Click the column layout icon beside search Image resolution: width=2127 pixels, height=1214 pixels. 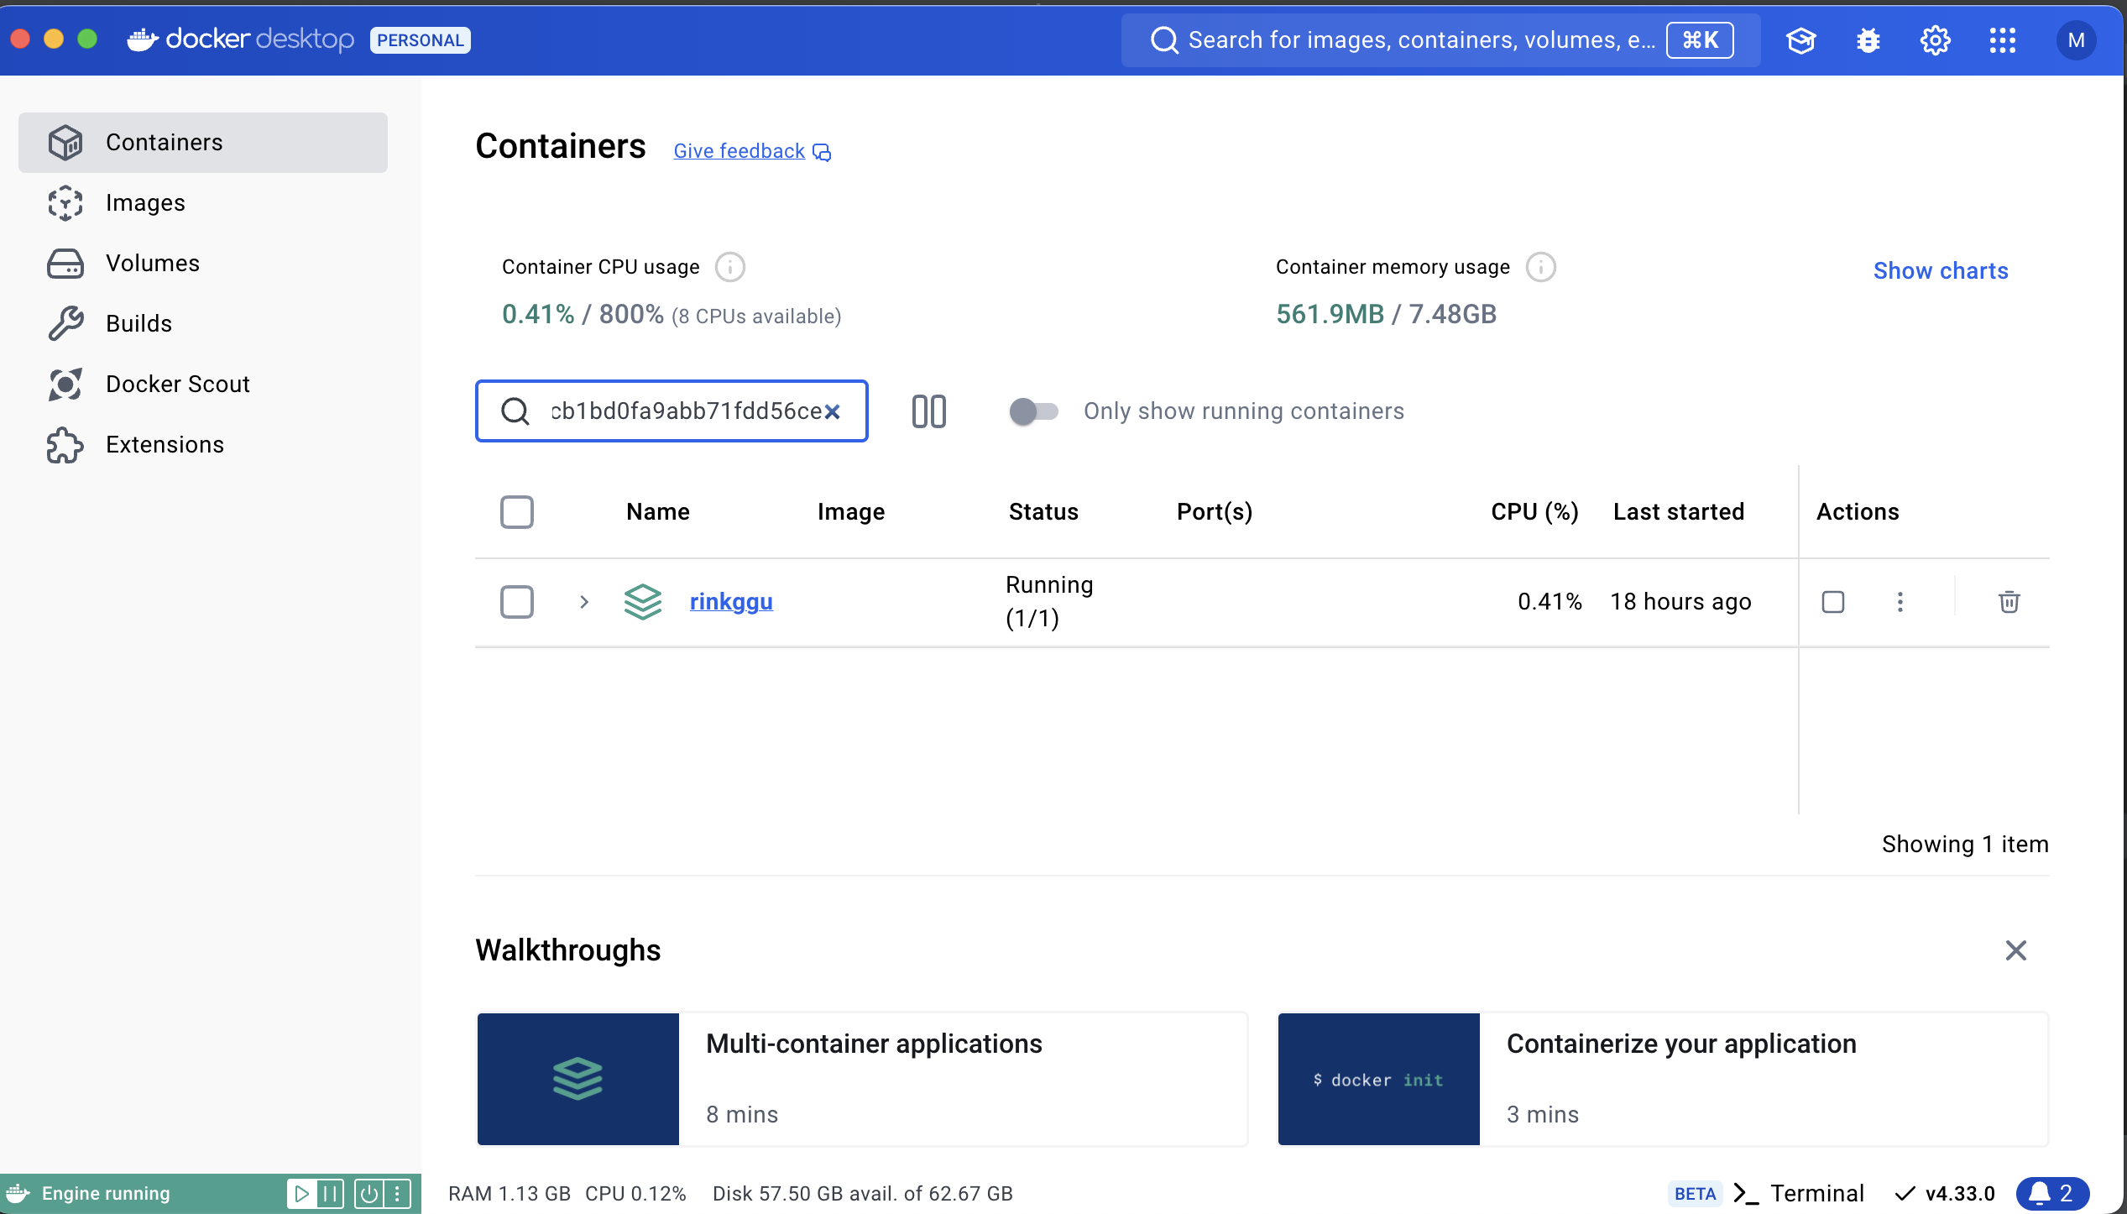click(x=928, y=411)
